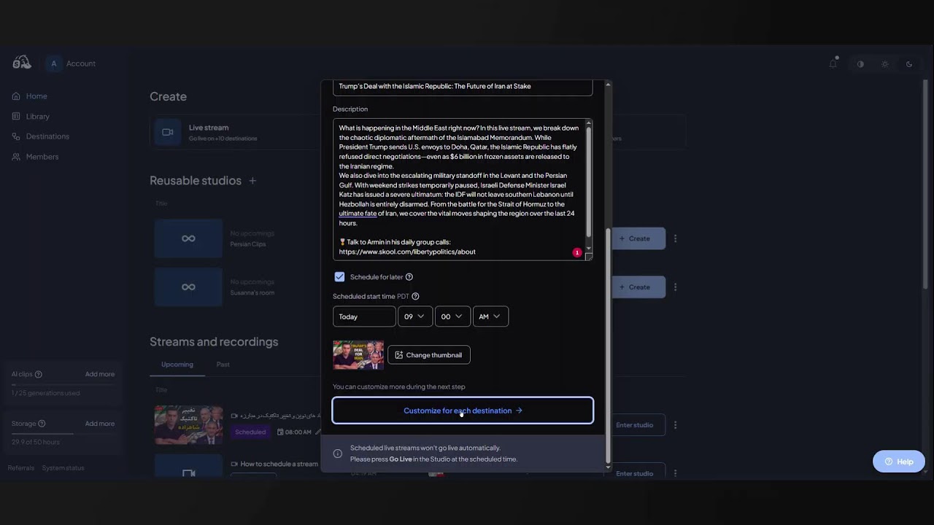Add more storage hours
Screen dimensions: 934x525
100,424
